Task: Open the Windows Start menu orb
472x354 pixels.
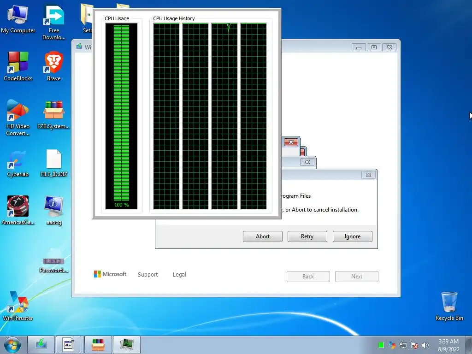Action: pyautogui.click(x=12, y=345)
